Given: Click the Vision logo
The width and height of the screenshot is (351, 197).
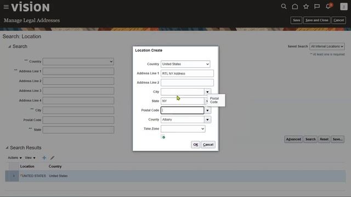Looking at the screenshot, I should pos(31,7).
